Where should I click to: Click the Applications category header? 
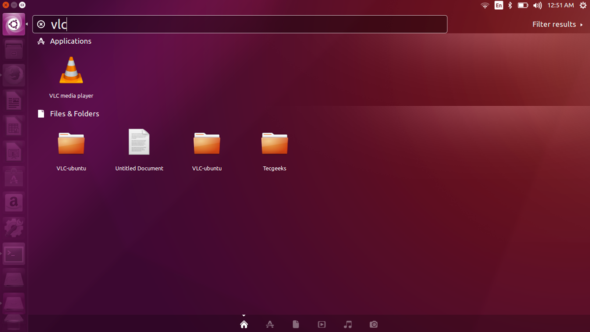(x=64, y=41)
